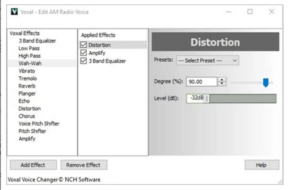The height and width of the screenshot is (190, 289).
Task: Select the Low Pass effect
Action: [29, 48]
